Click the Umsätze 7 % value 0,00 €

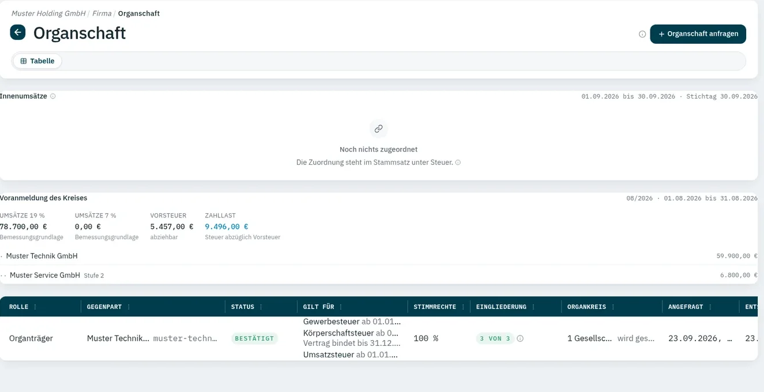coord(88,227)
